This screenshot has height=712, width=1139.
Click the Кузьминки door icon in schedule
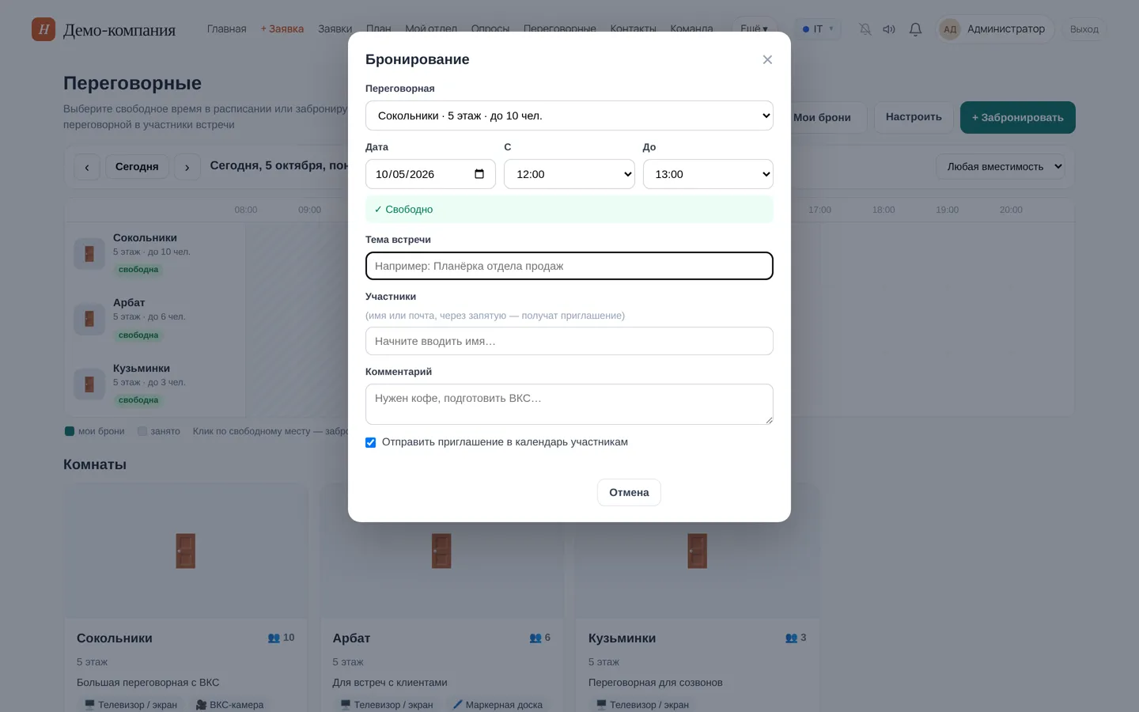(x=89, y=384)
